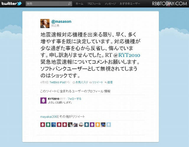Viewport: 189px width, 147px height.
Task: Click the リツイート retweet icon
Action: point(91,83)
